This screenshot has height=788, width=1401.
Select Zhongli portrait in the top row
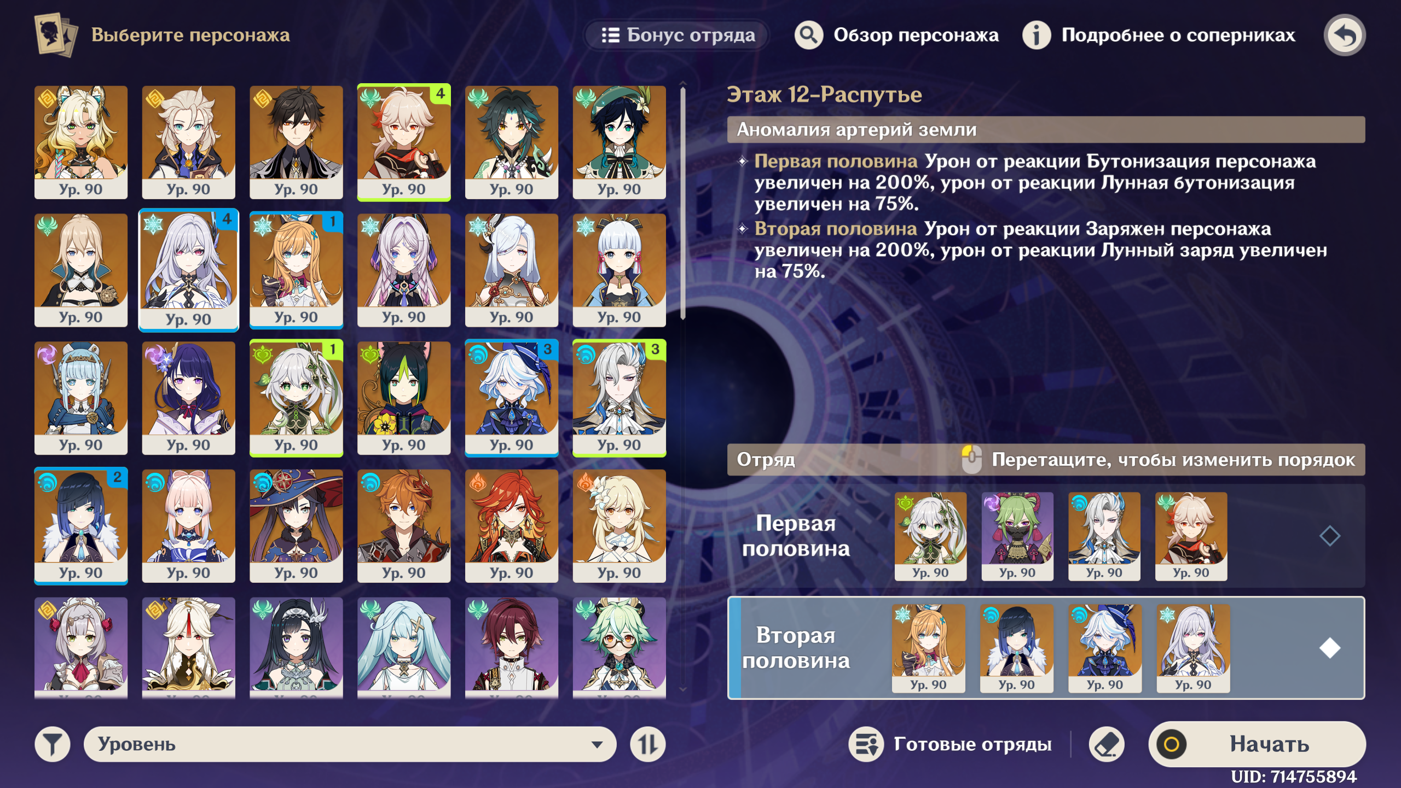point(296,142)
